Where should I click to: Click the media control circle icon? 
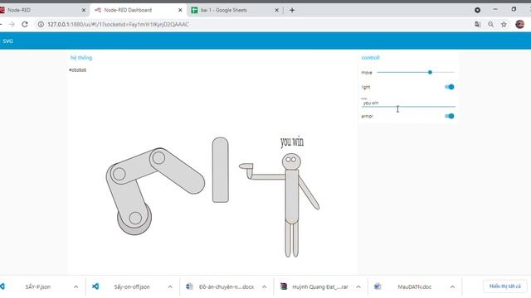point(478,10)
